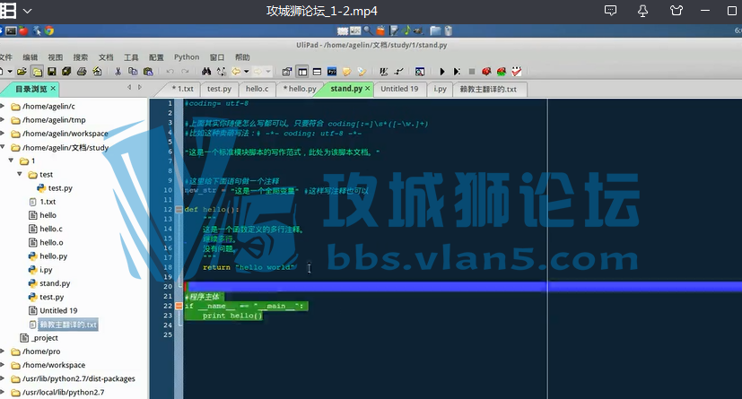Viewport: 742px width, 399px height.
Task: Close the 目录浏览 panel tab
Action: [53, 89]
